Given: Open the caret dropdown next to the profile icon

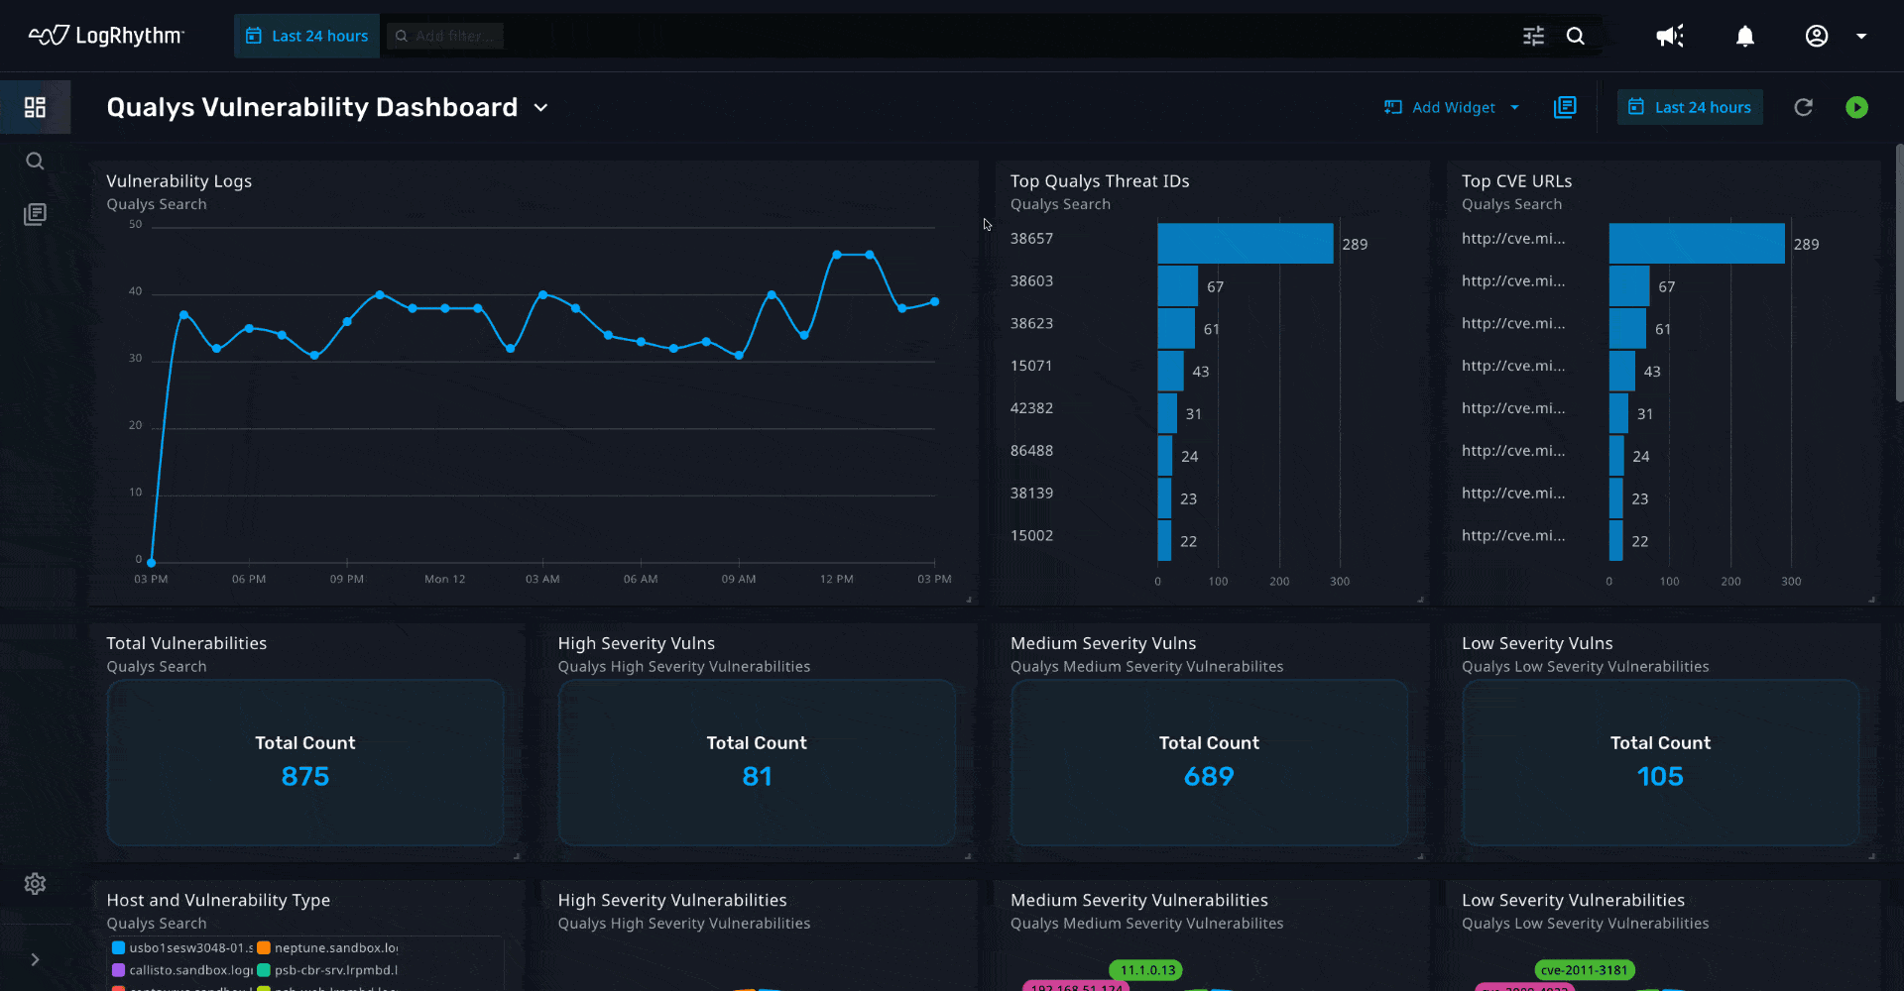Looking at the screenshot, I should (1862, 36).
